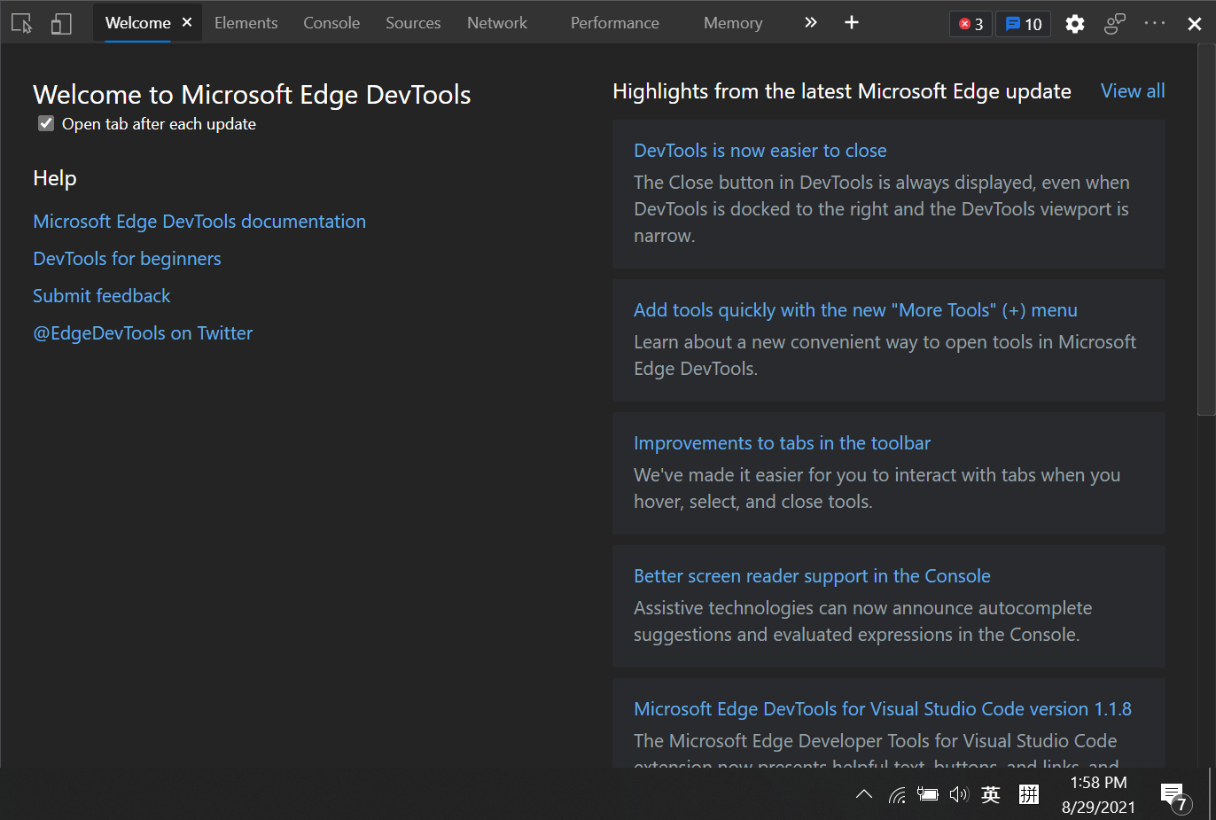Close the Welcome tab
The height and width of the screenshot is (820, 1216).
[187, 22]
